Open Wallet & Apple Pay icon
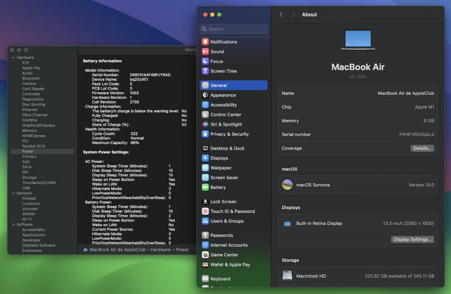Image resolution: width=451 pixels, height=294 pixels. 205,265
